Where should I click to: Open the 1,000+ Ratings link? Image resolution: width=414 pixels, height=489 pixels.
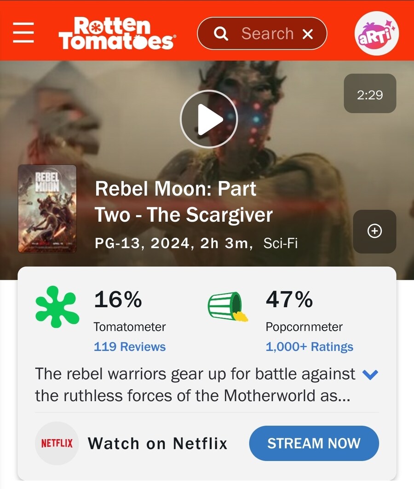(309, 346)
